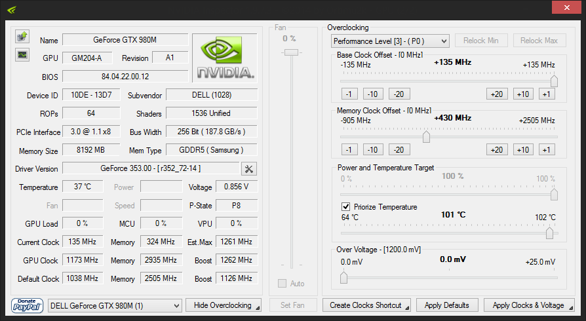The image size is (586, 321).
Task: Click -1 under Memory Clock Offset
Action: click(349, 150)
